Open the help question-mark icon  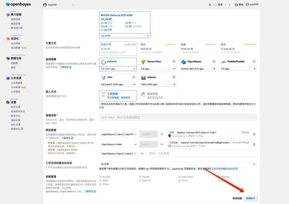click(236, 5)
